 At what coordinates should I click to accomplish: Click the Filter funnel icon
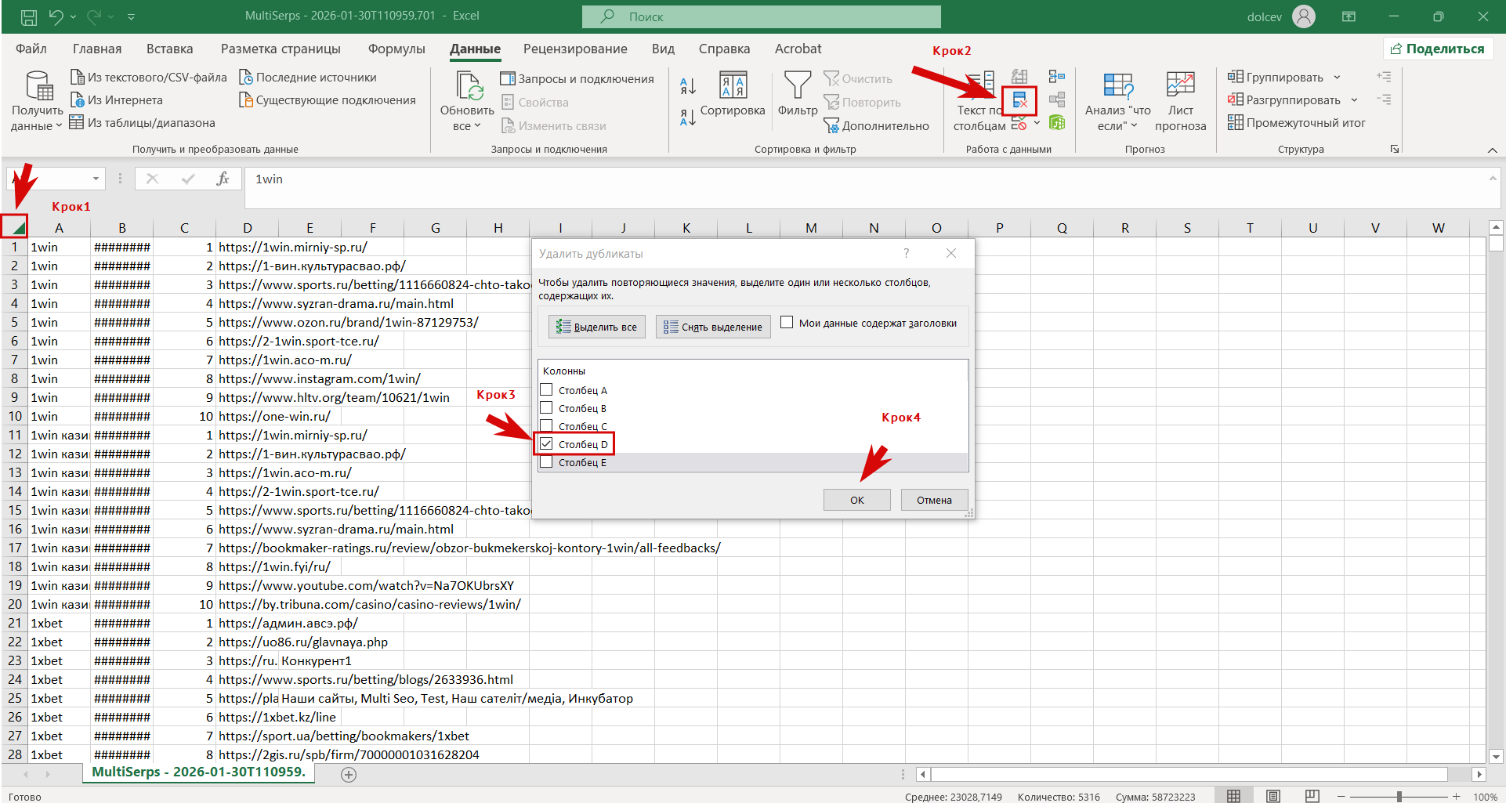[x=797, y=85]
